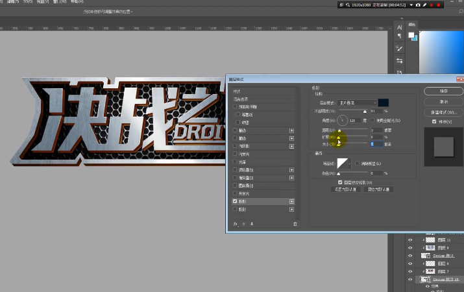Expand the contour picker dropdown arrow
Screen dimensions: 464x292
point(350,163)
